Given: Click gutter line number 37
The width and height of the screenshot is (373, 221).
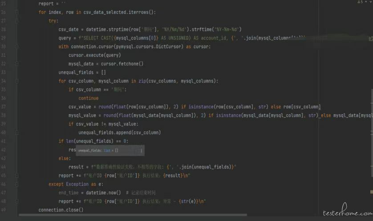Looking at the screenshot, I should (3, 107).
